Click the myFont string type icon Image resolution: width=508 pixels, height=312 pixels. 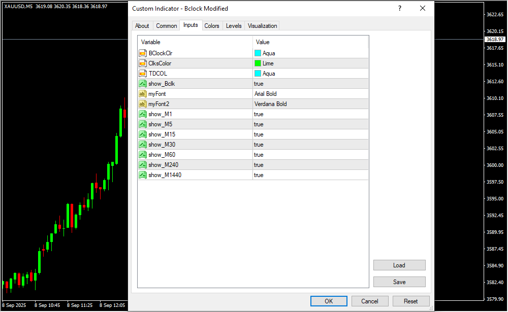(x=143, y=94)
